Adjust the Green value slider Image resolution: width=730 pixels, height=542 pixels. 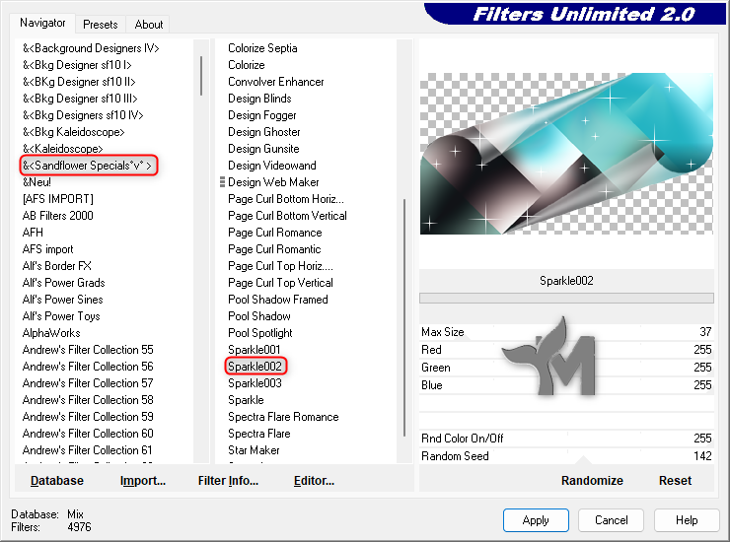[566, 368]
